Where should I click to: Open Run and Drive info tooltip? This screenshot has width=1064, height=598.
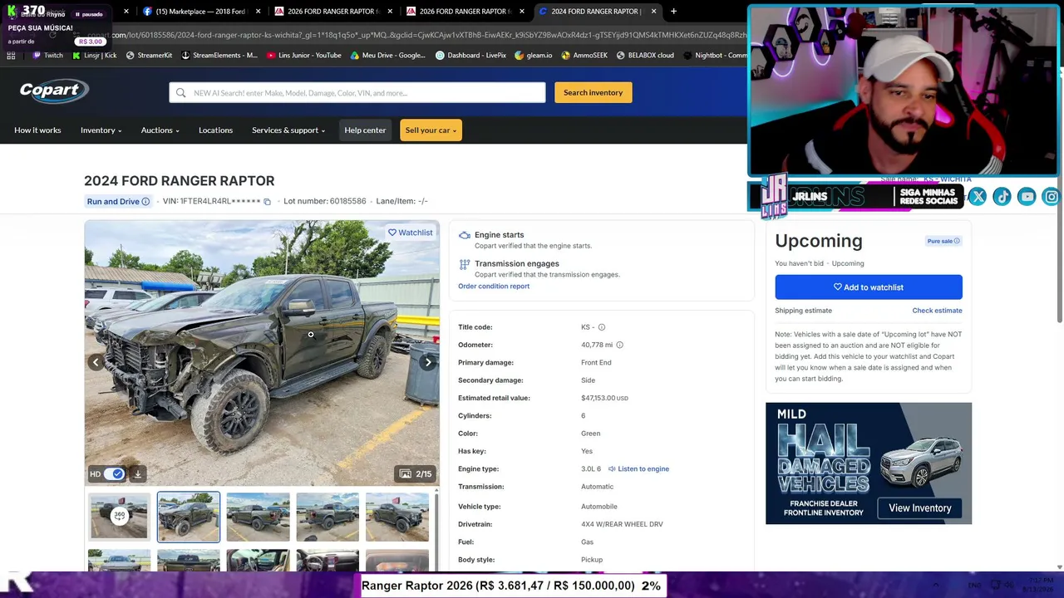145,202
